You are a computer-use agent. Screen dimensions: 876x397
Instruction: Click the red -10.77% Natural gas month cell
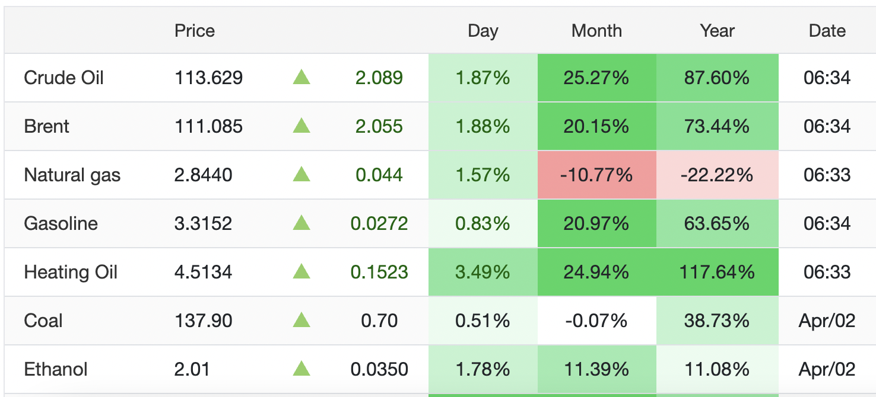[597, 175]
